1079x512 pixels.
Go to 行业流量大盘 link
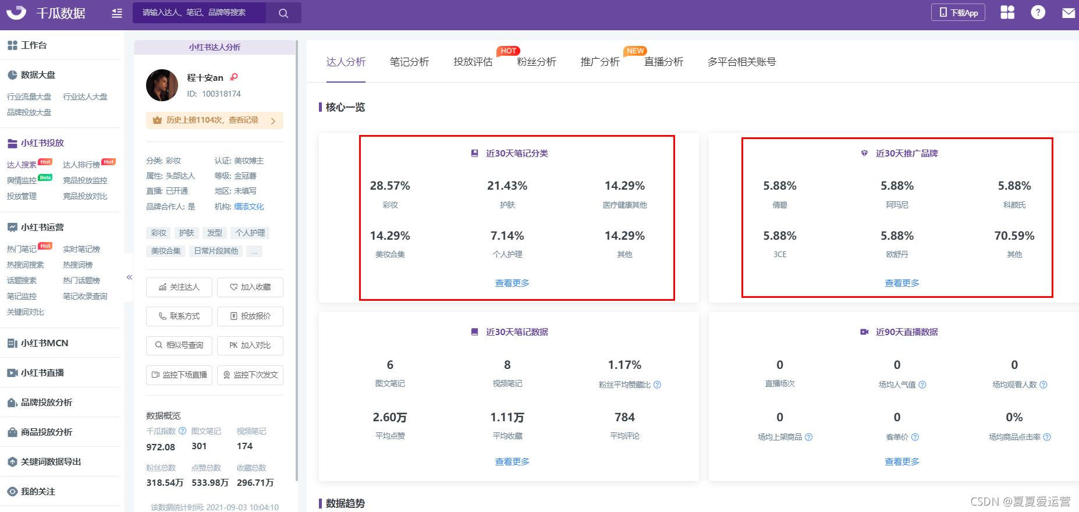(29, 97)
